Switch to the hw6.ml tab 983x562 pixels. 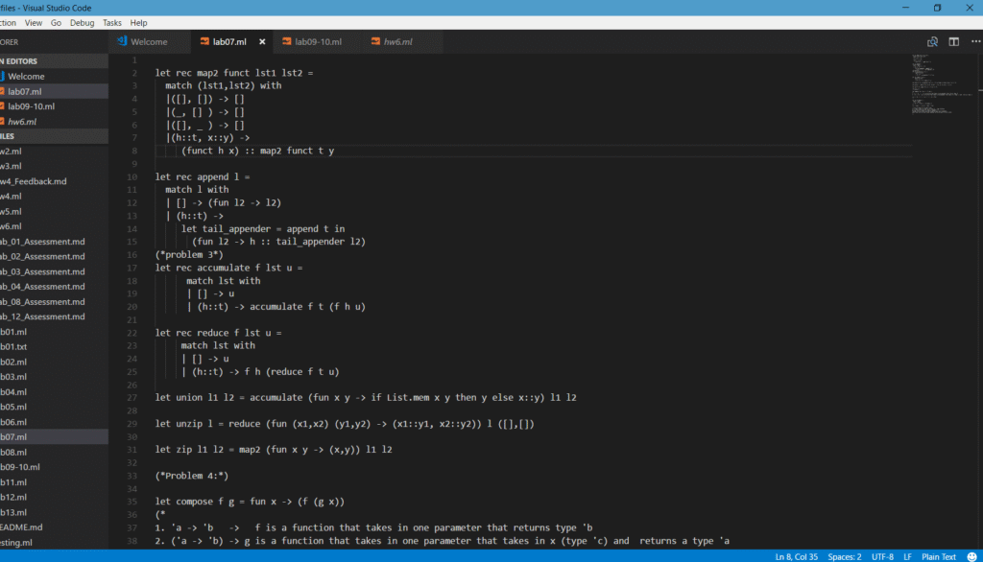pyautogui.click(x=397, y=42)
